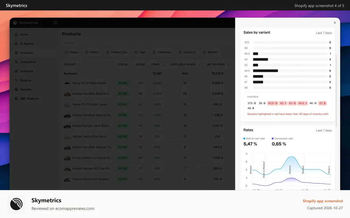Open Markets in the sidebar navigation

tap(26, 90)
